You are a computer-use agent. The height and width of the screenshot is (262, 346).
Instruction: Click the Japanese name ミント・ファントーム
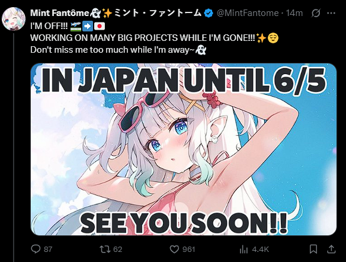[158, 13]
